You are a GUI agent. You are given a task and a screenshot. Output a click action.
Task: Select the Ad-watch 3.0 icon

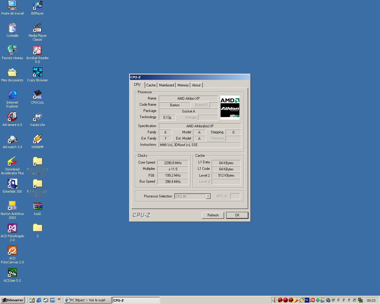point(12,141)
